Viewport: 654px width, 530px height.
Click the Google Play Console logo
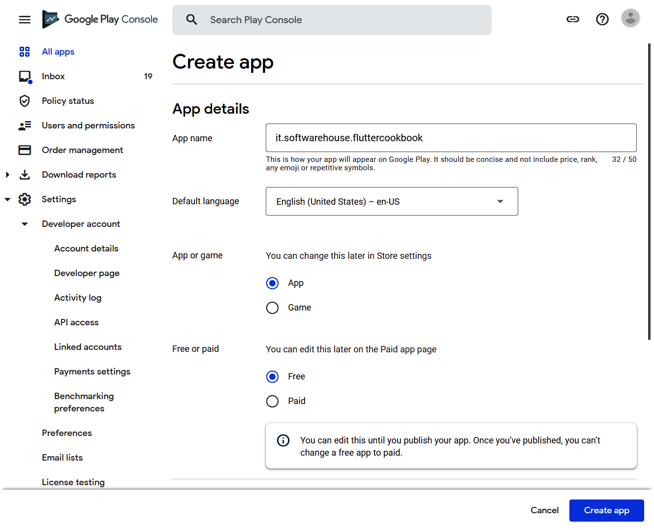100,20
